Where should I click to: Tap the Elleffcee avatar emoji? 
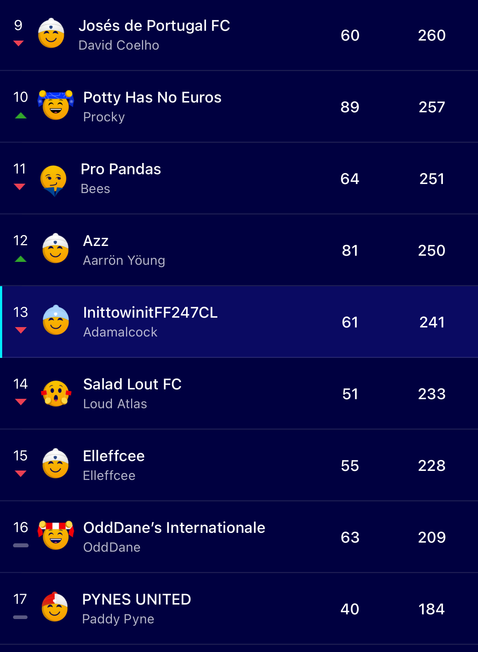tap(55, 464)
